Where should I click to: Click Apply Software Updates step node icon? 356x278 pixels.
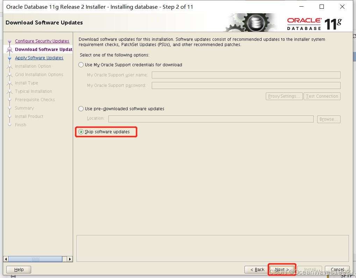[x=9, y=58]
